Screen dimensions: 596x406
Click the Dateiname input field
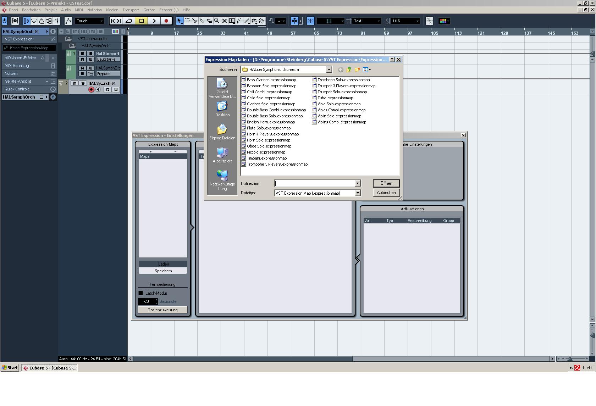(x=315, y=183)
